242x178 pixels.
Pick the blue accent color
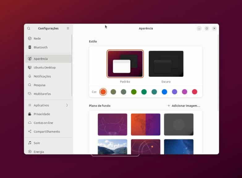point(164,92)
